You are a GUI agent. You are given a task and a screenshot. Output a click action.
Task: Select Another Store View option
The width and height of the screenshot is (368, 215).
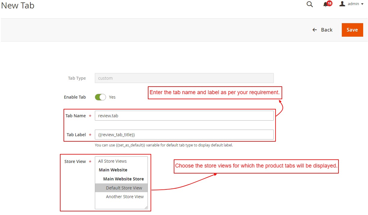125,197
